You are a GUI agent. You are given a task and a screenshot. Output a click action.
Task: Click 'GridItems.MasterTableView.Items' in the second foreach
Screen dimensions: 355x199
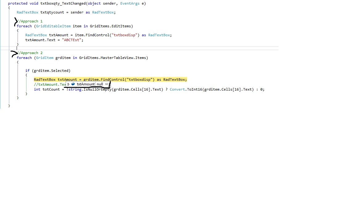click(112, 58)
